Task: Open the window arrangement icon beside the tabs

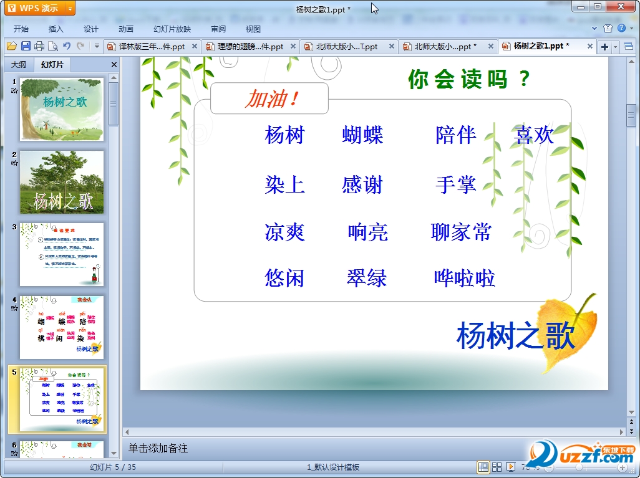Action: point(629,47)
